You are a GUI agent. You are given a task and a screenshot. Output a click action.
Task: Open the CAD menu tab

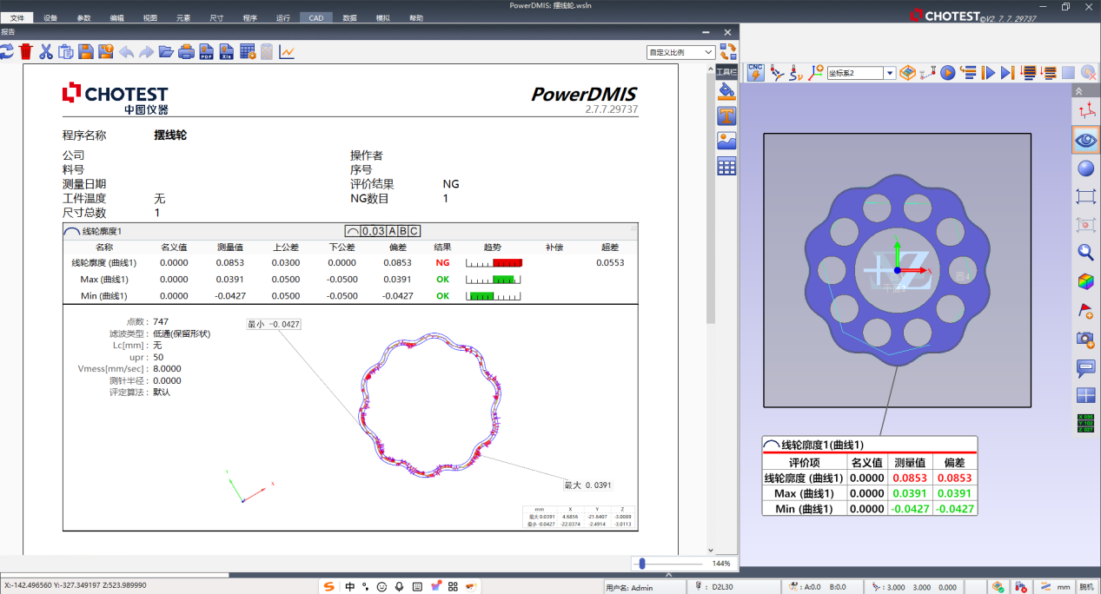(315, 17)
